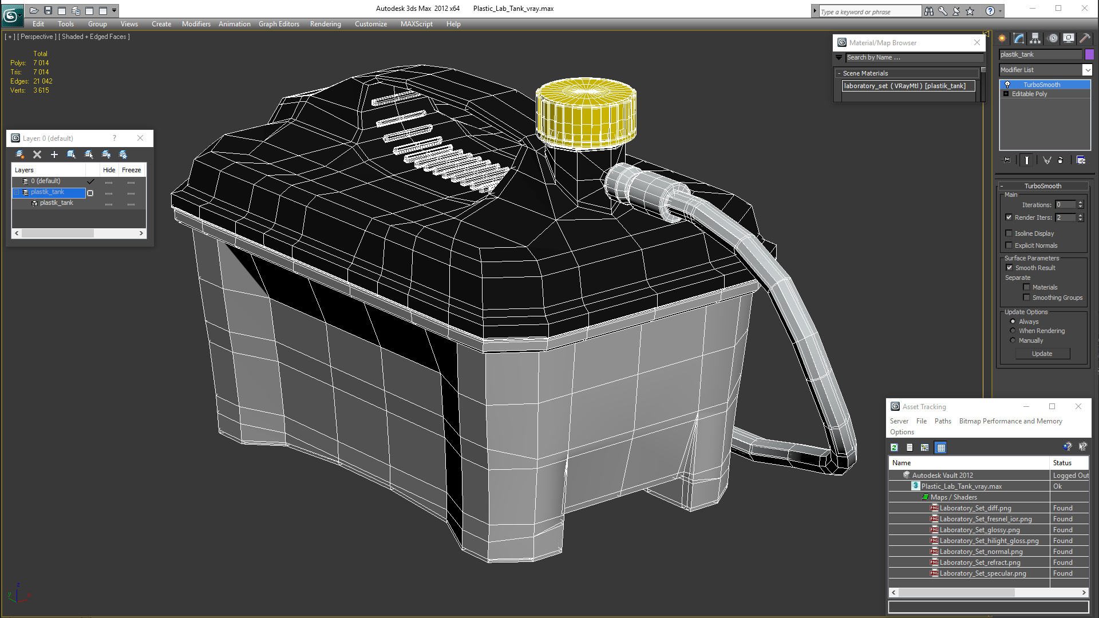
Task: Click binoculars search icon in title bar
Action: click(928, 11)
